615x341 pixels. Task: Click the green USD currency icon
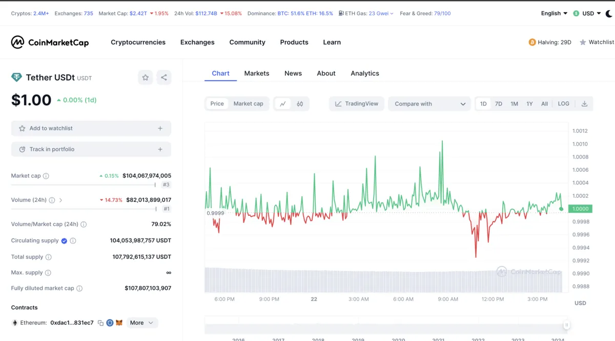click(x=576, y=13)
